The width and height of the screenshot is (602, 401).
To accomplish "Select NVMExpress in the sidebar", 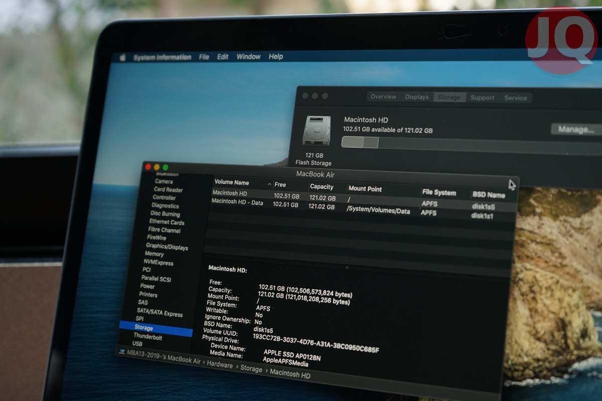I will tap(158, 263).
